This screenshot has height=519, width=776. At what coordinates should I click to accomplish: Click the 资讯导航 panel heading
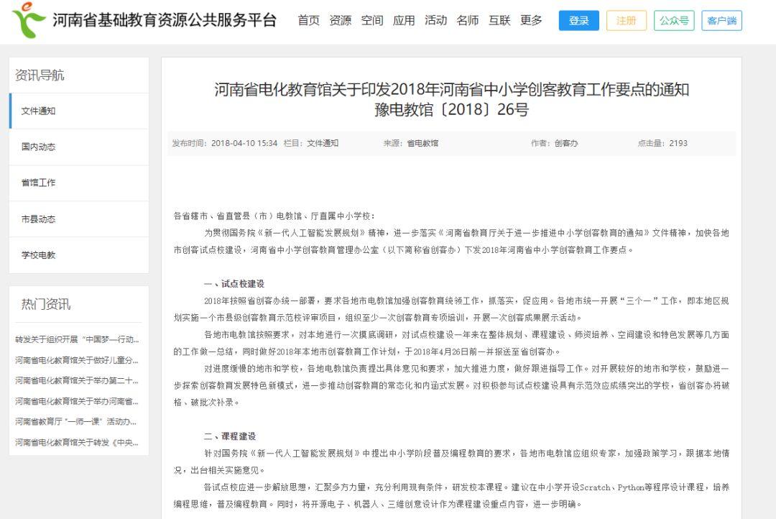tap(40, 75)
